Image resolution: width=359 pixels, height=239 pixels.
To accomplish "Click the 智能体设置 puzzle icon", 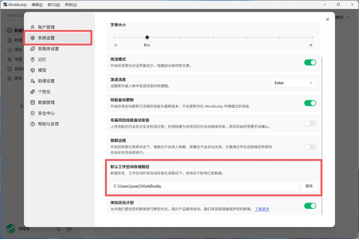I will [33, 48].
